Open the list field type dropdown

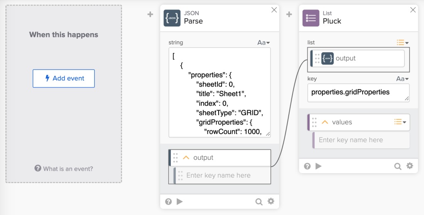(403, 42)
